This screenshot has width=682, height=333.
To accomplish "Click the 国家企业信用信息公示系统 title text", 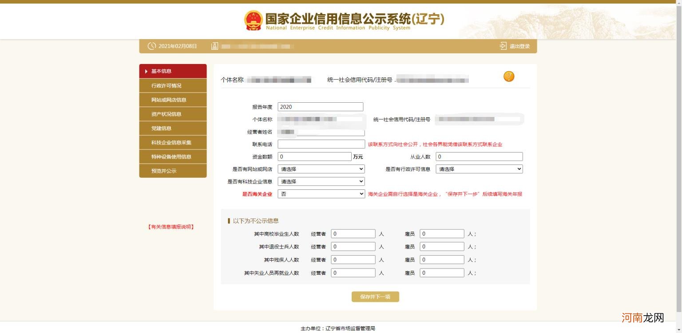I will coord(355,19).
